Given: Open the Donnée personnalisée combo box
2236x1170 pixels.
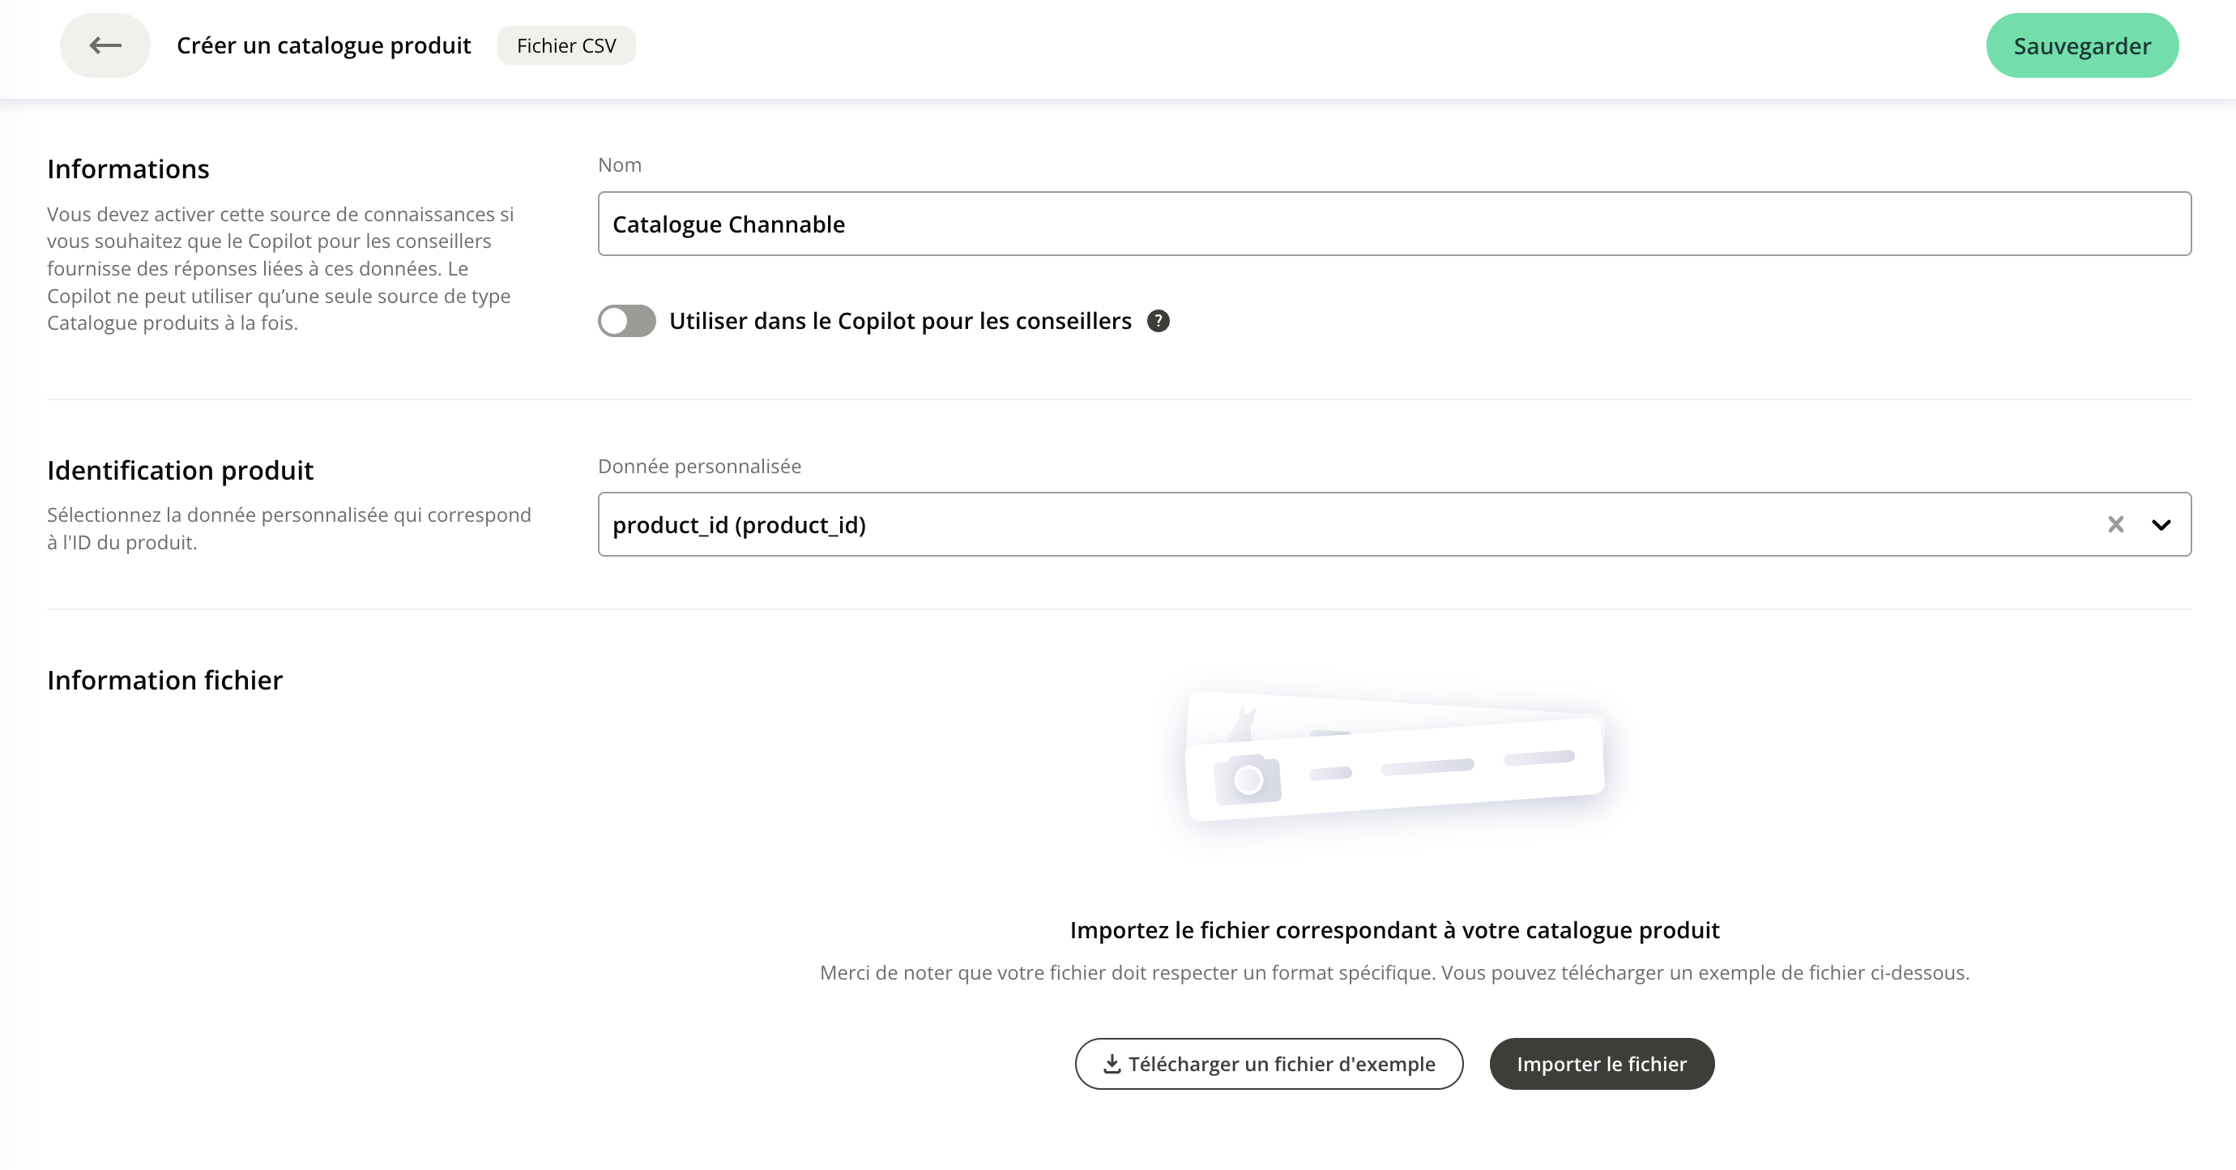Looking at the screenshot, I should tap(1302, 524).
